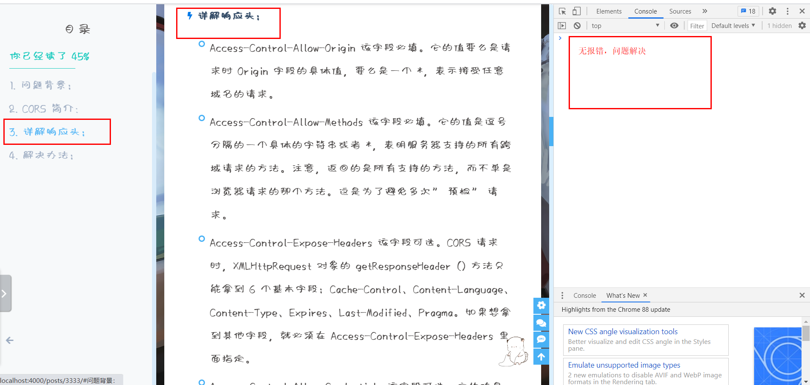Click the SMS message bubble widget
The height and width of the screenshot is (385, 810).
click(541, 339)
